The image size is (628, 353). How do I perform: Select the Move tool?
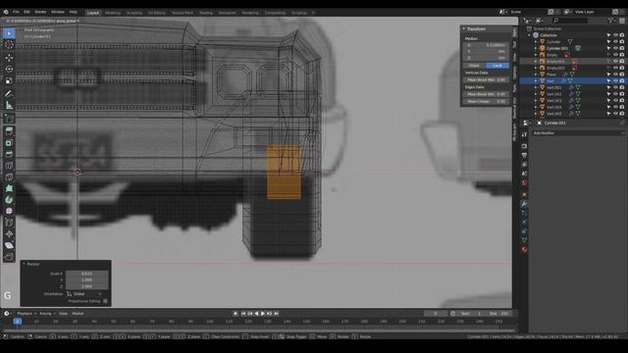pyautogui.click(x=9, y=58)
